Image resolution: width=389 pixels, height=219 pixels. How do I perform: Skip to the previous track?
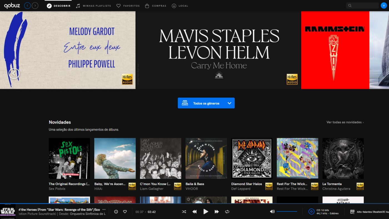[194, 212]
